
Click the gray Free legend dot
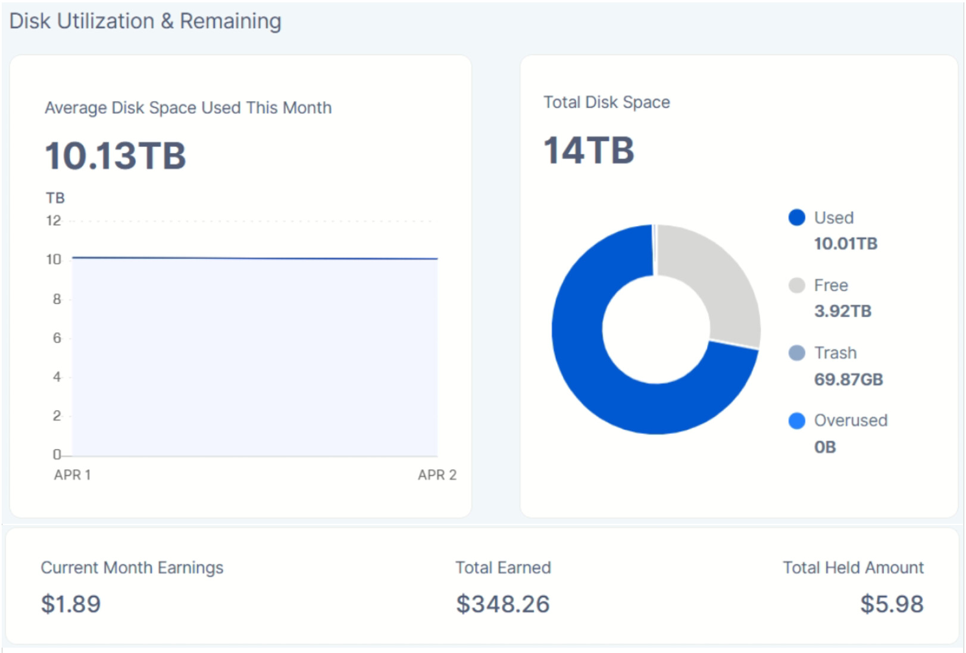(796, 286)
